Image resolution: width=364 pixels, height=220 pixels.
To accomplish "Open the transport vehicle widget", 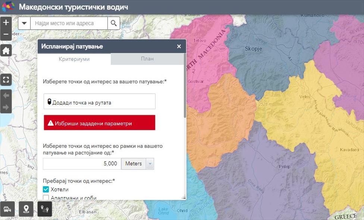I will 7,209.
